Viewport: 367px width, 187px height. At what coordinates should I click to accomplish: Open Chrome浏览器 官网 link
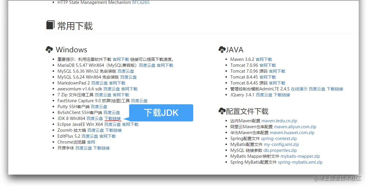tap(91, 142)
